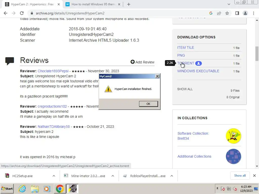Bookmark this page with star icon
This screenshot has width=259, height=194.
[x=227, y=13]
